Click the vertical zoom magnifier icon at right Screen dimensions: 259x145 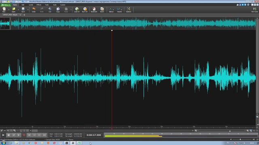257,117
